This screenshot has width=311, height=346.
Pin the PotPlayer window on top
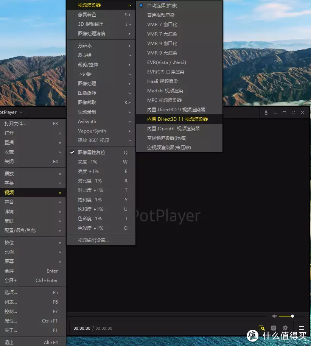click(266, 113)
